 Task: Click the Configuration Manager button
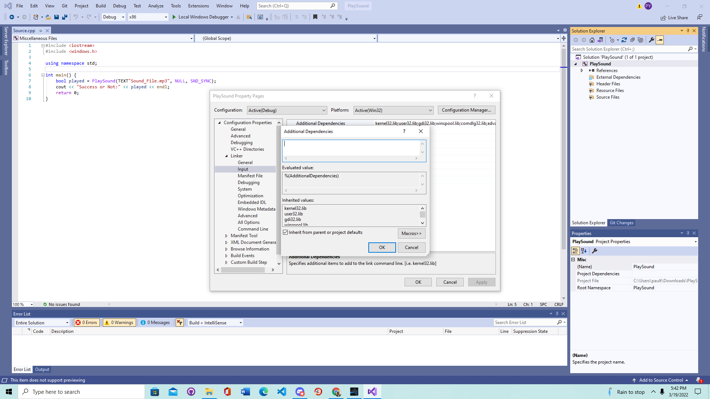click(x=466, y=110)
